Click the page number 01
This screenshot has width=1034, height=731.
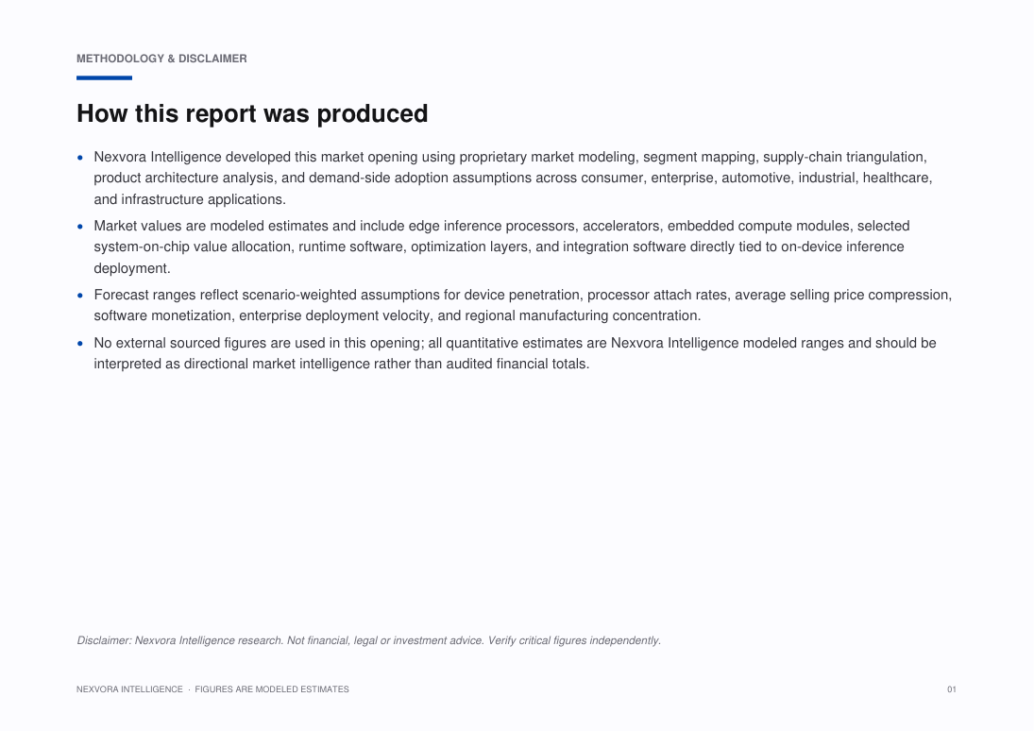[x=952, y=689]
